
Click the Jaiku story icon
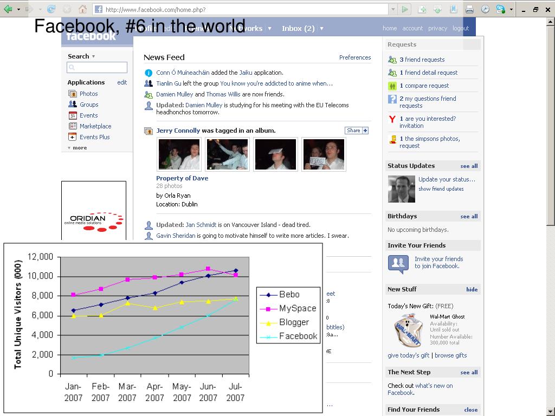tap(149, 73)
